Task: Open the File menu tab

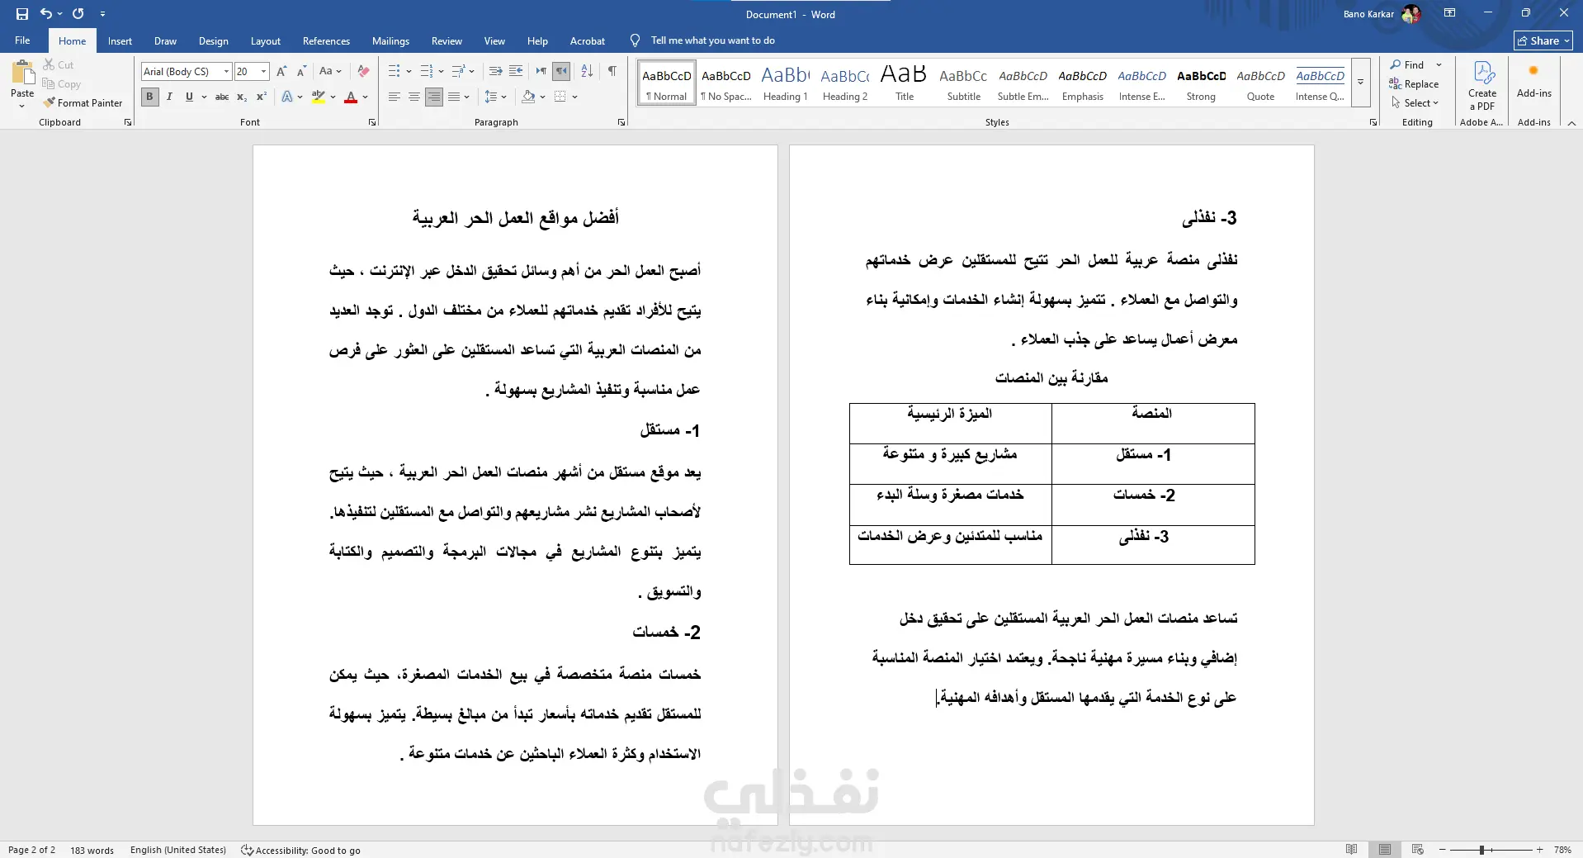Action: point(22,40)
